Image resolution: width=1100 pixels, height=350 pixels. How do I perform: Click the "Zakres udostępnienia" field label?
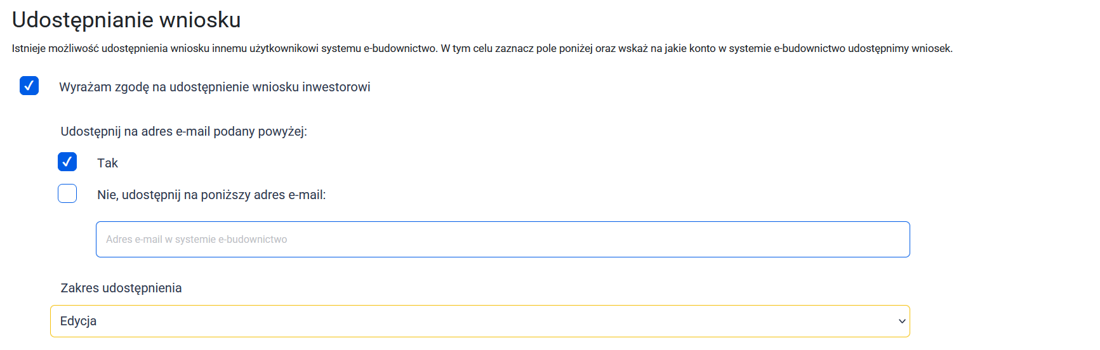pyautogui.click(x=121, y=288)
